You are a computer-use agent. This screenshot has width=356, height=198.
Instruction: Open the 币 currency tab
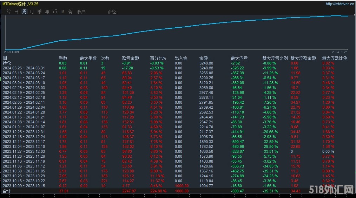55,12
